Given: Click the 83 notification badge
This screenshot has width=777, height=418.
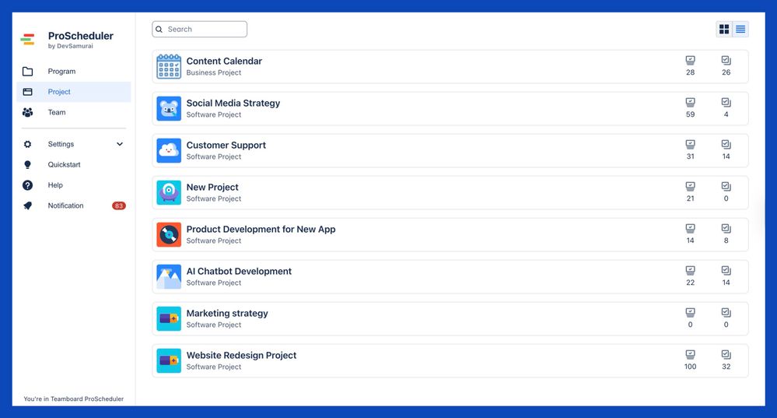Looking at the screenshot, I should tap(119, 205).
